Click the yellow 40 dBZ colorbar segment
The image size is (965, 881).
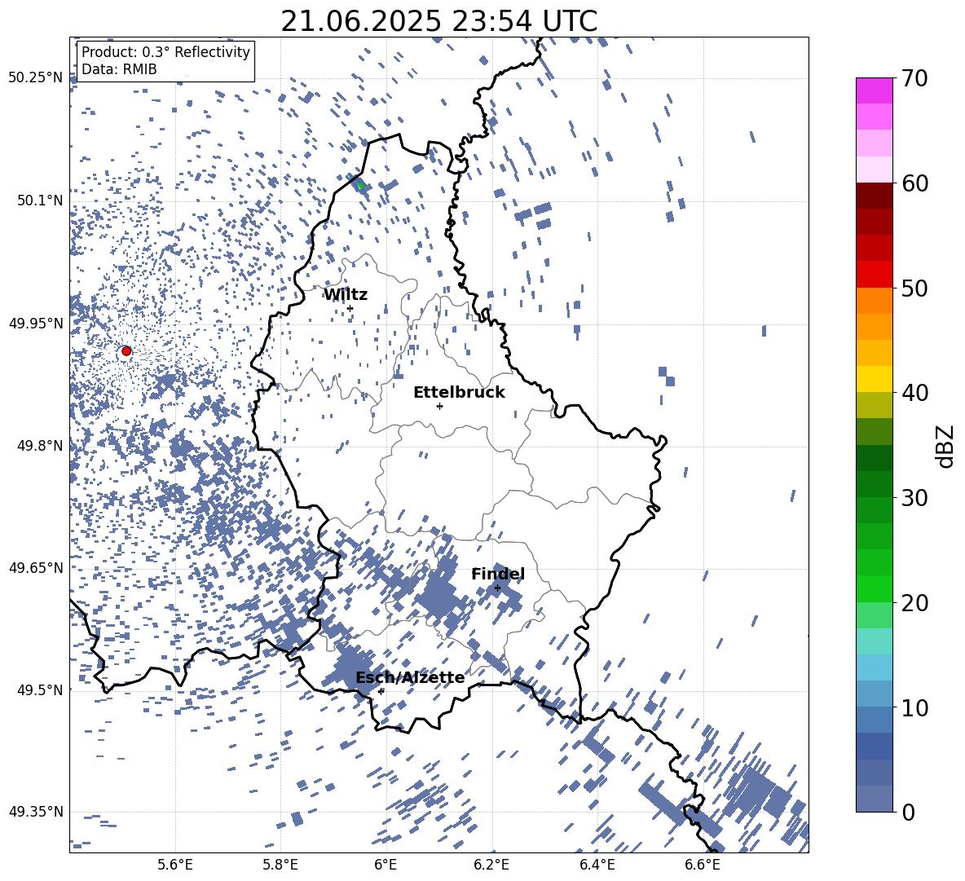(x=874, y=379)
